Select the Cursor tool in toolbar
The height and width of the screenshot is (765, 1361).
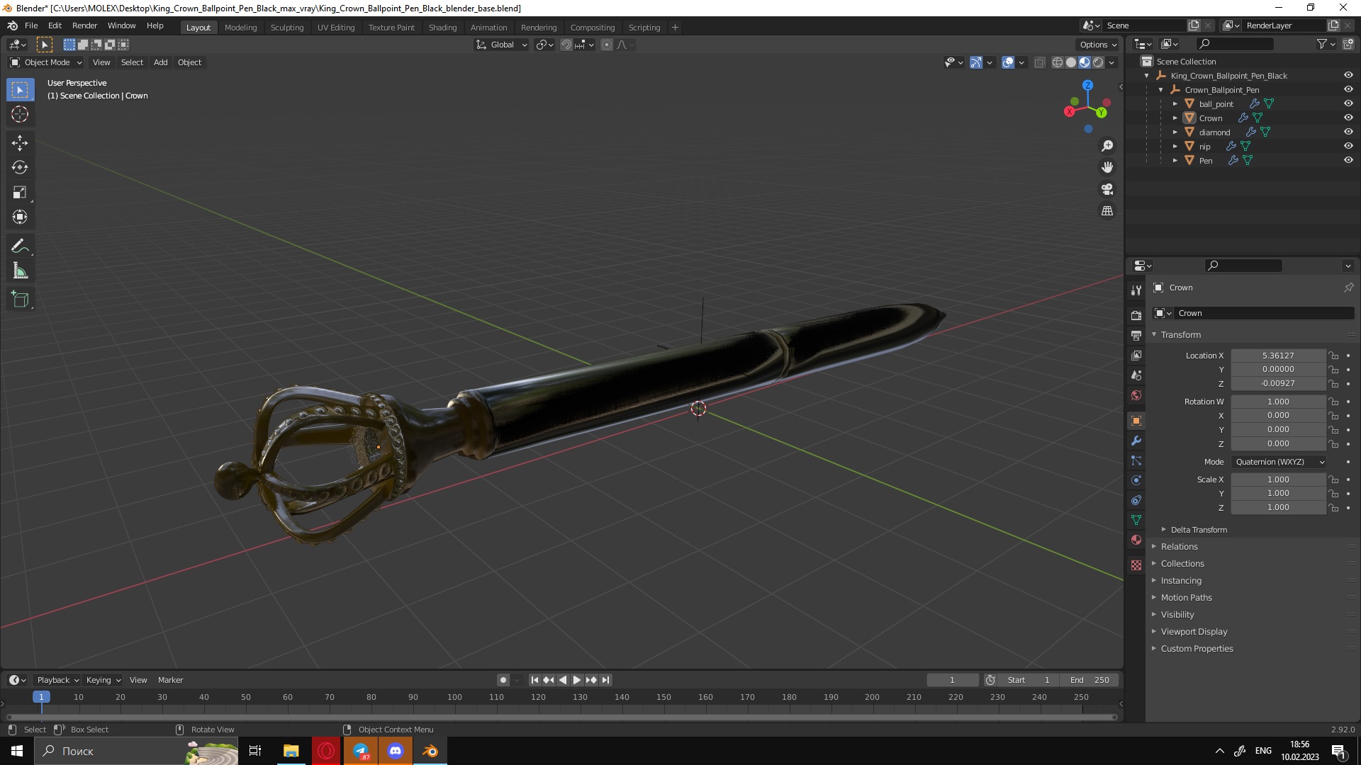click(x=20, y=114)
